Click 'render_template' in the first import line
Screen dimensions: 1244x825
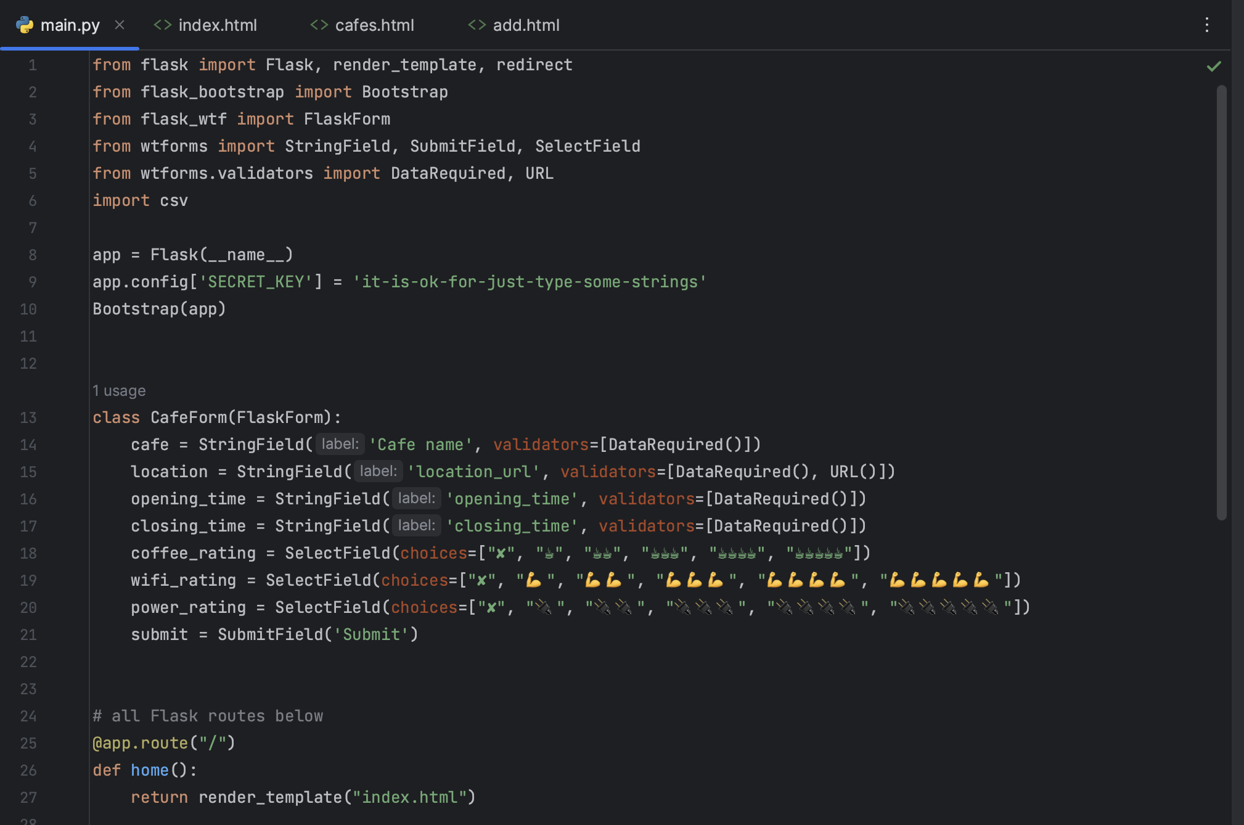click(405, 65)
